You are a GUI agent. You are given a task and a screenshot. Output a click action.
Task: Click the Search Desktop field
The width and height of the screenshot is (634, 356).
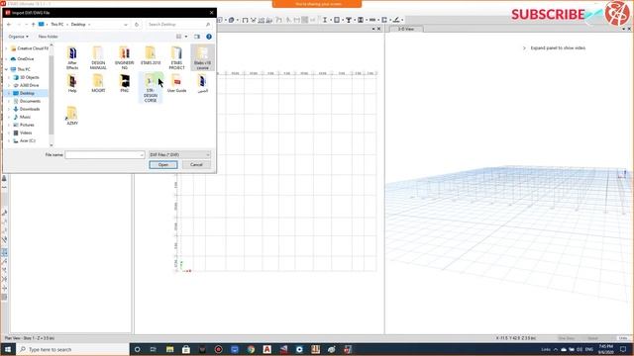[x=178, y=24]
